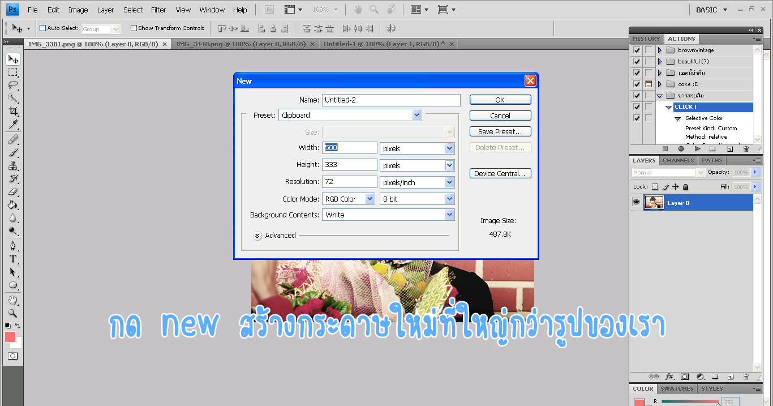Click the foreground color swatch
Image resolution: width=773 pixels, height=406 pixels.
(x=10, y=337)
